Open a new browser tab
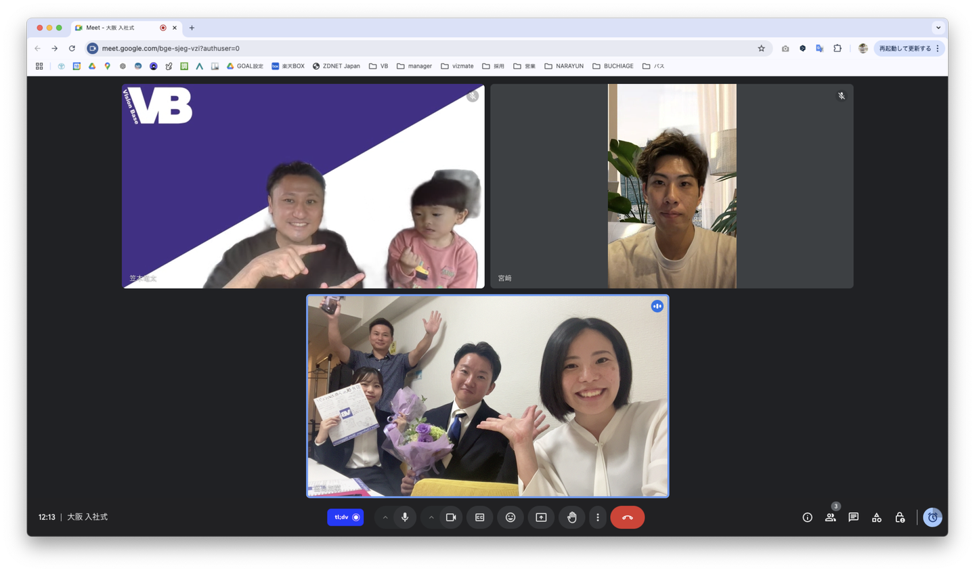975x572 pixels. [x=192, y=28]
